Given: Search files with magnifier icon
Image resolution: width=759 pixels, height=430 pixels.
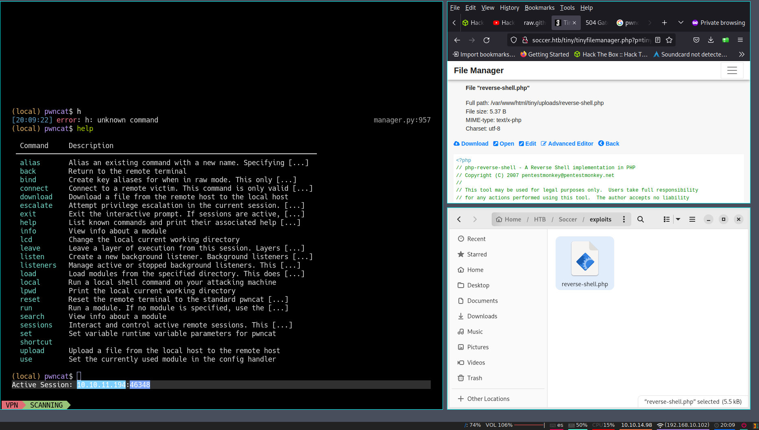Looking at the screenshot, I should pyautogui.click(x=641, y=219).
